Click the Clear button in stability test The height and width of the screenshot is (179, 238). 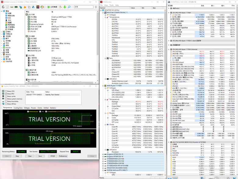tap(30, 156)
